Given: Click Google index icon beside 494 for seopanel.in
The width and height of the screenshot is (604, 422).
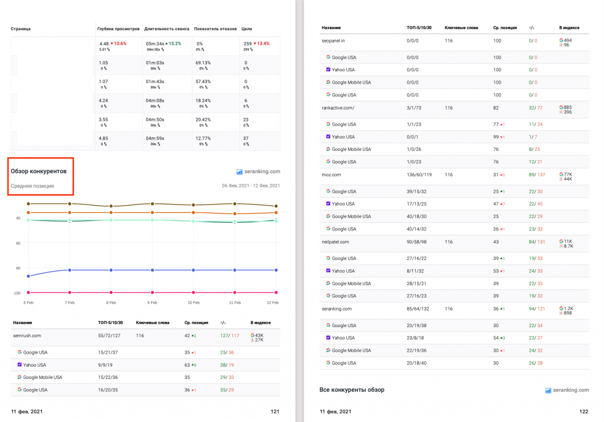Looking at the screenshot, I should pos(562,40).
